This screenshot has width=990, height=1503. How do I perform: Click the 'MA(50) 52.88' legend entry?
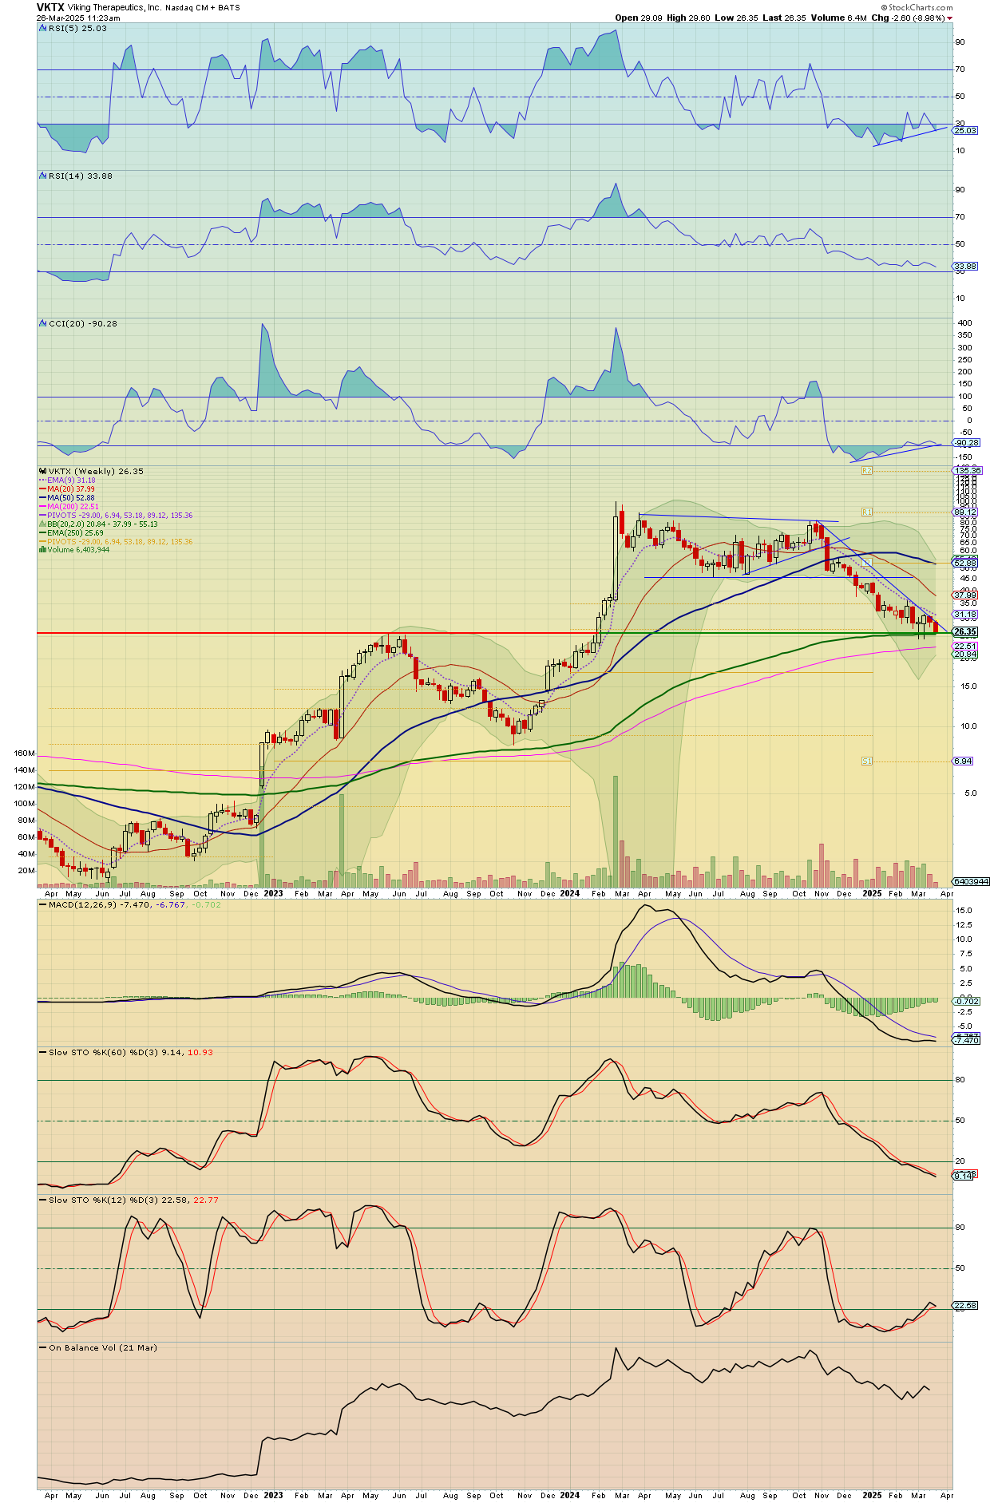[71, 498]
